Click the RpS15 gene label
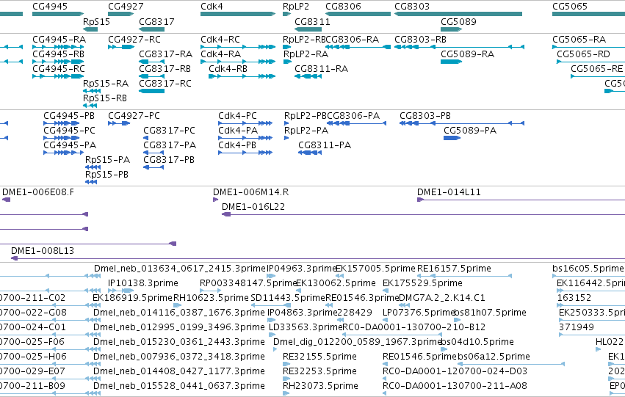The width and height of the screenshot is (625, 397). coord(96,21)
